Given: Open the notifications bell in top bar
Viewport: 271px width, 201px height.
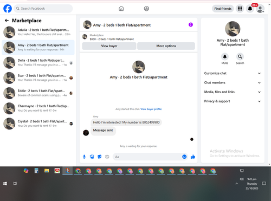Looking at the screenshot, I should tap(250, 9).
